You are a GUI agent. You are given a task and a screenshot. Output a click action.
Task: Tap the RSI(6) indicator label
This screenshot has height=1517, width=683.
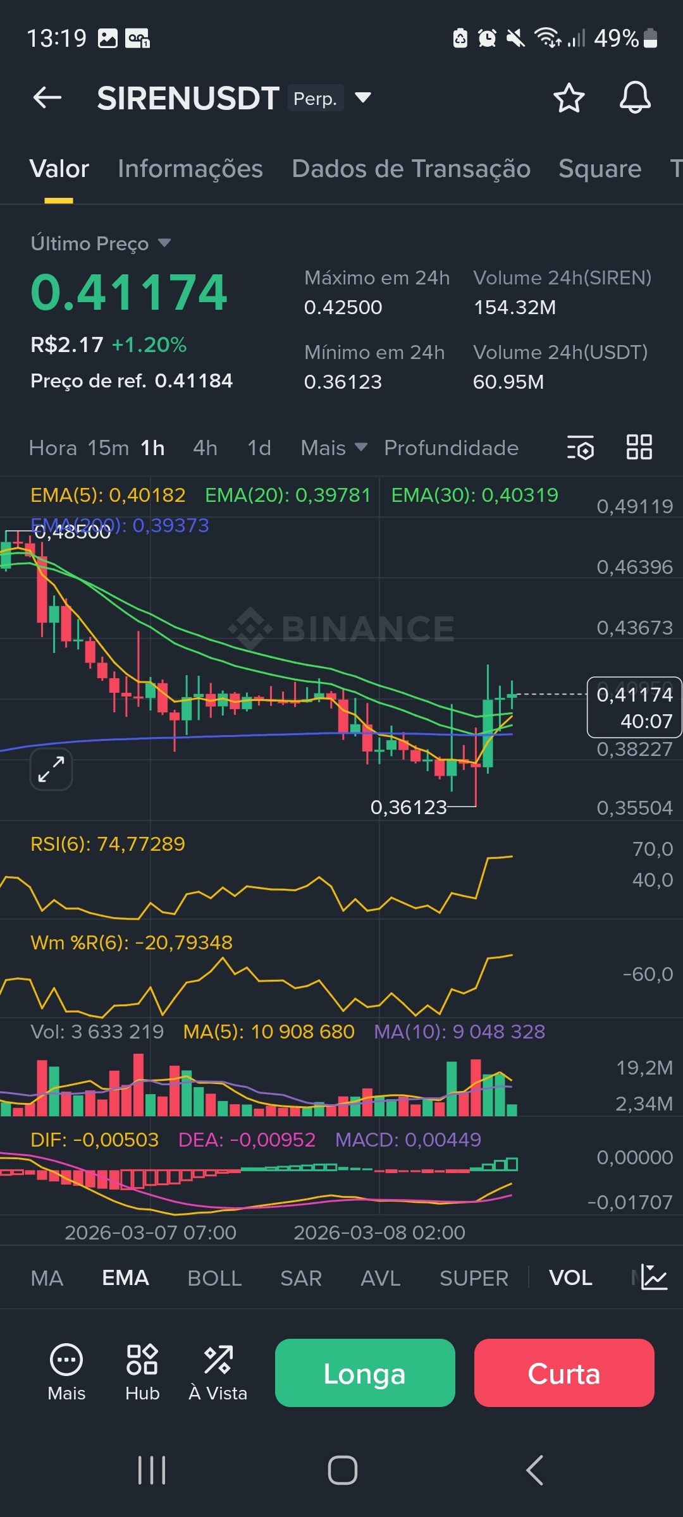[x=108, y=844]
